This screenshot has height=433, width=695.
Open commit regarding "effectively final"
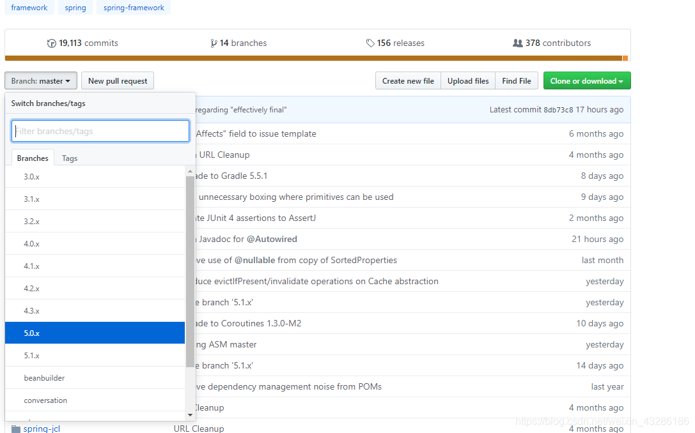240,110
